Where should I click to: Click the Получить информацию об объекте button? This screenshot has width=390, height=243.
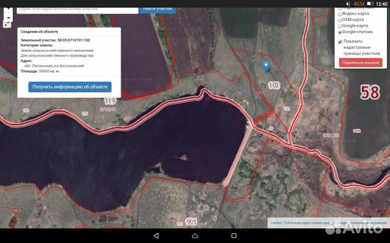coord(70,87)
